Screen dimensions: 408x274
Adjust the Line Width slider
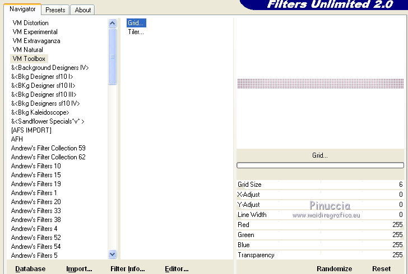click(x=321, y=215)
